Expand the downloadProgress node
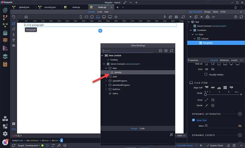The image size is (245, 148). coord(106,85)
